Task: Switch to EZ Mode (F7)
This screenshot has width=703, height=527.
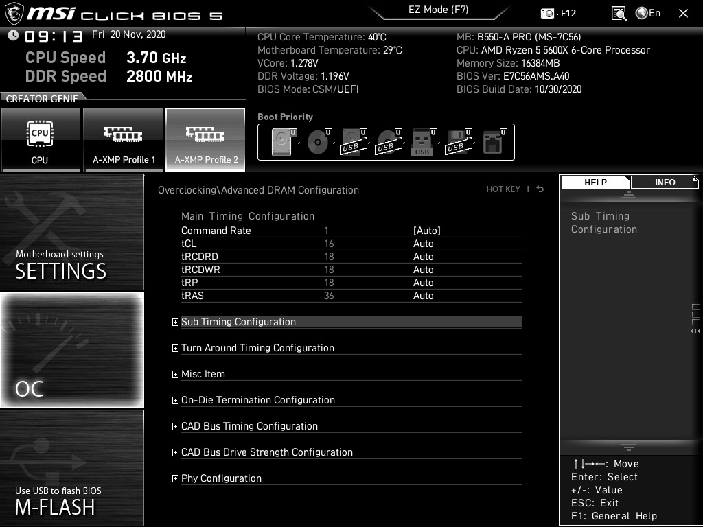Action: point(439,10)
